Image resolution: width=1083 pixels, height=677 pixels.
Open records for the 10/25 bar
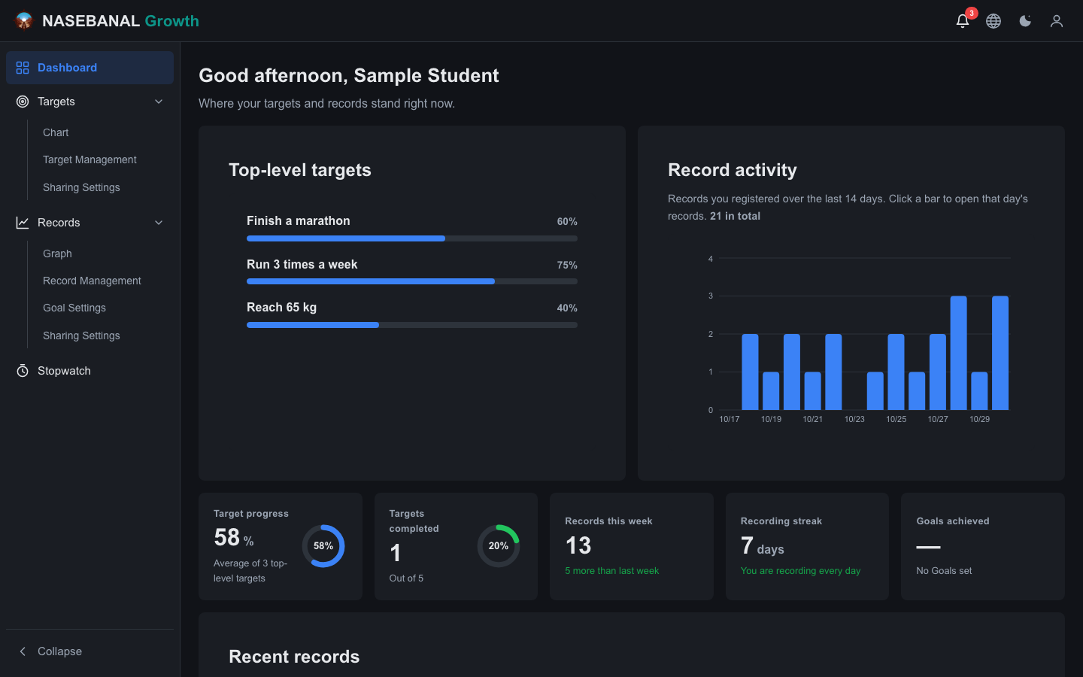click(x=896, y=372)
